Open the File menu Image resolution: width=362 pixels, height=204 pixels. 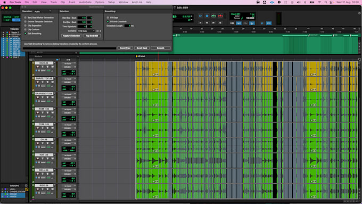pos(27,2)
